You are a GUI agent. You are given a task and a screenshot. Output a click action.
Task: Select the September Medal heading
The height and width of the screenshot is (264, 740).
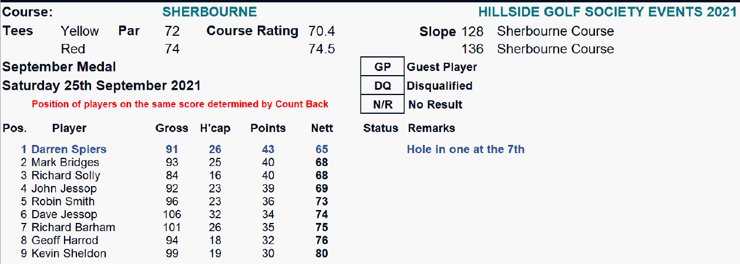[x=59, y=67]
